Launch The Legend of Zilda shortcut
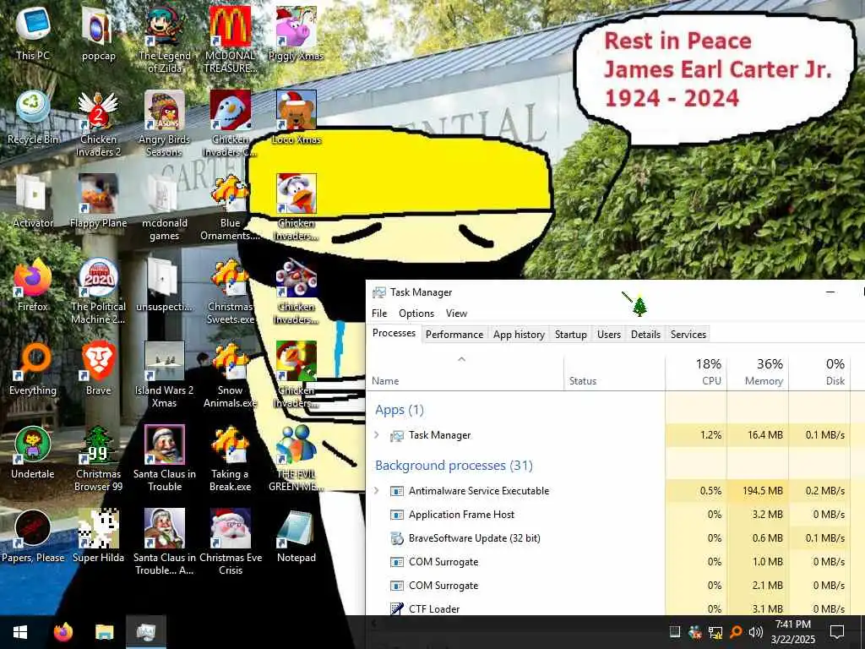The width and height of the screenshot is (865, 649). click(165, 40)
